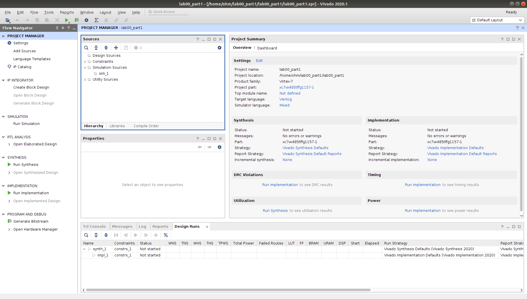Viewport: 527px width, 299px height.
Task: Click the Open Project folder toolbar icon
Action: pyautogui.click(x=8, y=20)
